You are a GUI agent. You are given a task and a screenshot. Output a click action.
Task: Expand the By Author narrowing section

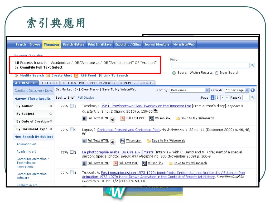51,106
